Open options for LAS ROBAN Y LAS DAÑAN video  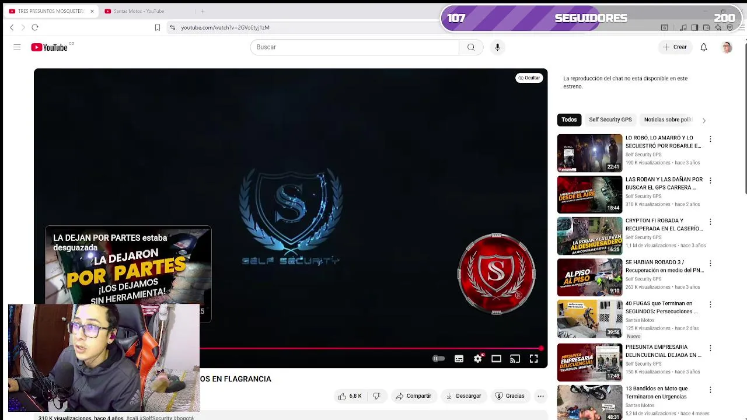[x=710, y=181]
